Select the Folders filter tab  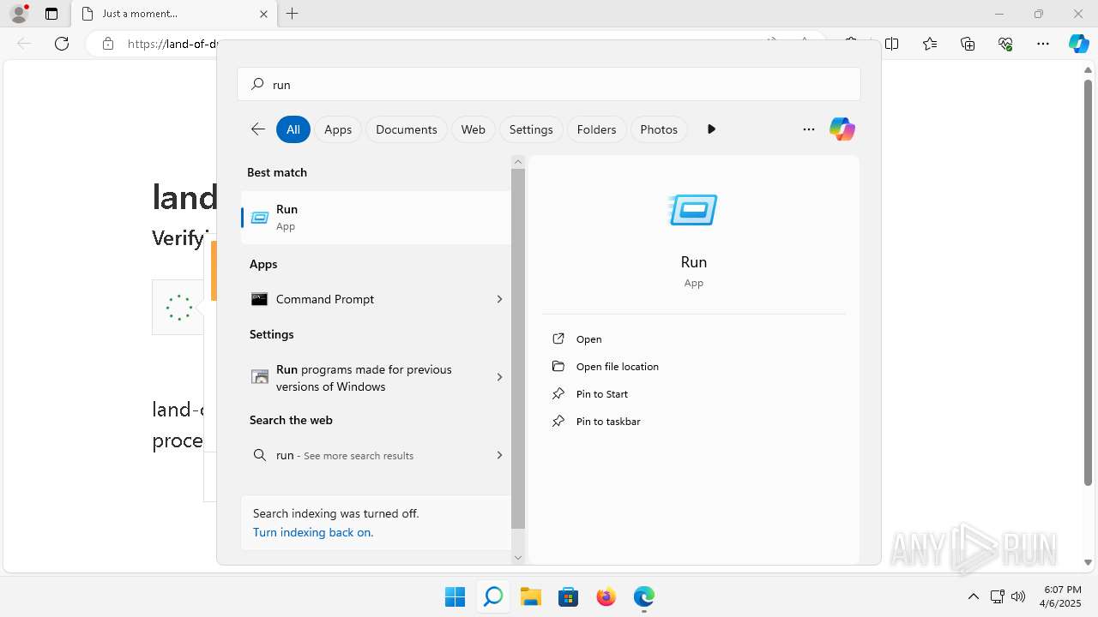[x=597, y=129]
